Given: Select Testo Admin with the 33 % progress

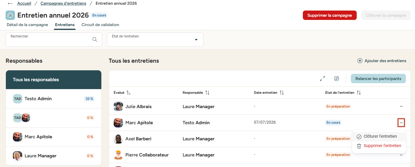Looking at the screenshot, I should [54, 99].
